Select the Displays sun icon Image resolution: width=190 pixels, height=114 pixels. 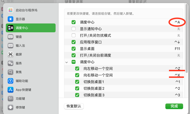click(x=11, y=19)
